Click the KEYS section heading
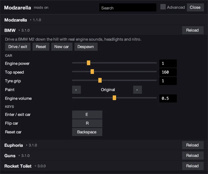208x174 pixels. pos(9,107)
